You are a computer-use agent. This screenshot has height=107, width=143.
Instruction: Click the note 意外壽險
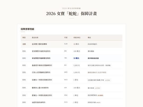(x=91, y=51)
